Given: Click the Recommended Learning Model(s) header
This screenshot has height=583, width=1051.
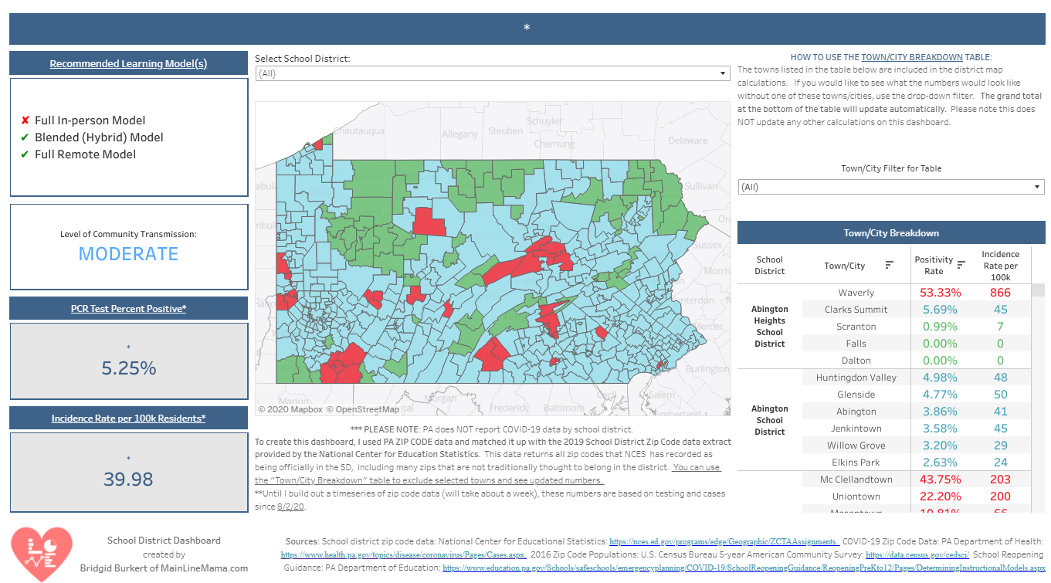Looking at the screenshot, I should 128,63.
